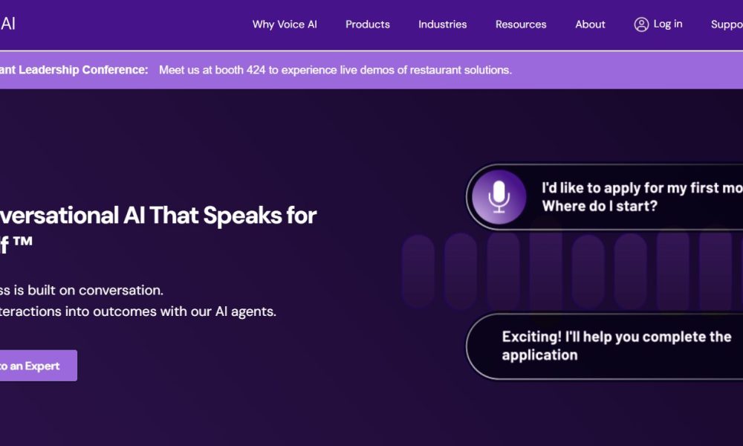Click the 'outcomes with our AI agents' text
The image size is (743, 446).
[138, 311]
